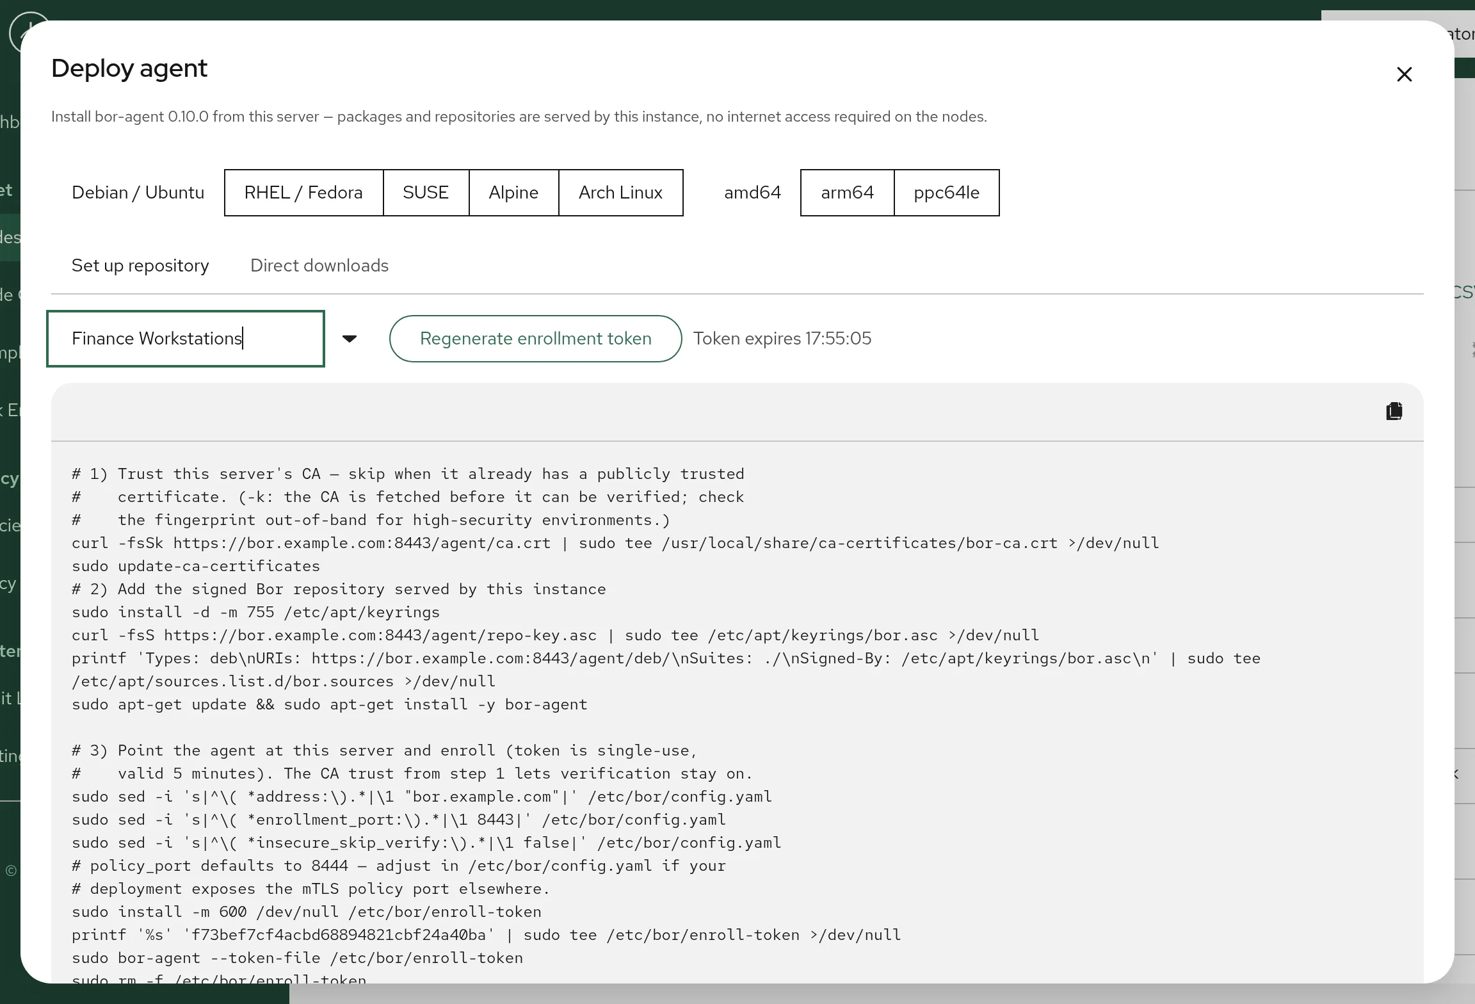1475x1004 pixels.
Task: Click the 'Install bor-agent 0.10.0' description text
Action: [519, 117]
